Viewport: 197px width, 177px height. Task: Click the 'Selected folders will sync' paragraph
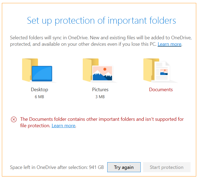pyautogui.click(x=101, y=41)
